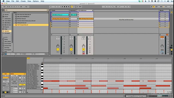Enable MIDI map mode

(x=161, y=7)
